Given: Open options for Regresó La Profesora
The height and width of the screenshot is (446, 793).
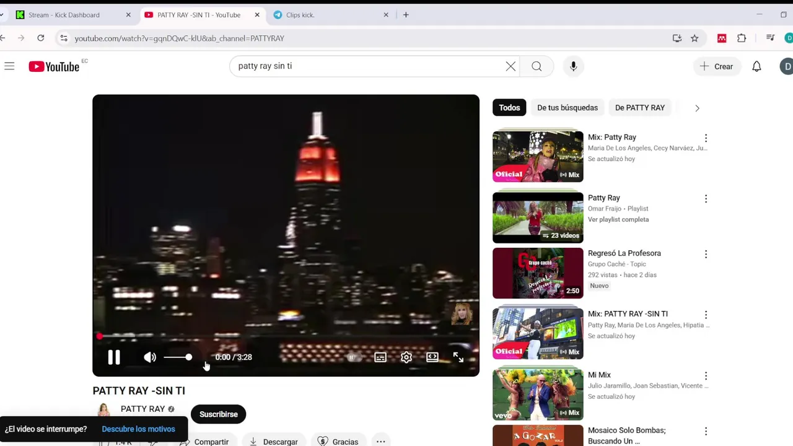Looking at the screenshot, I should 706,255.
